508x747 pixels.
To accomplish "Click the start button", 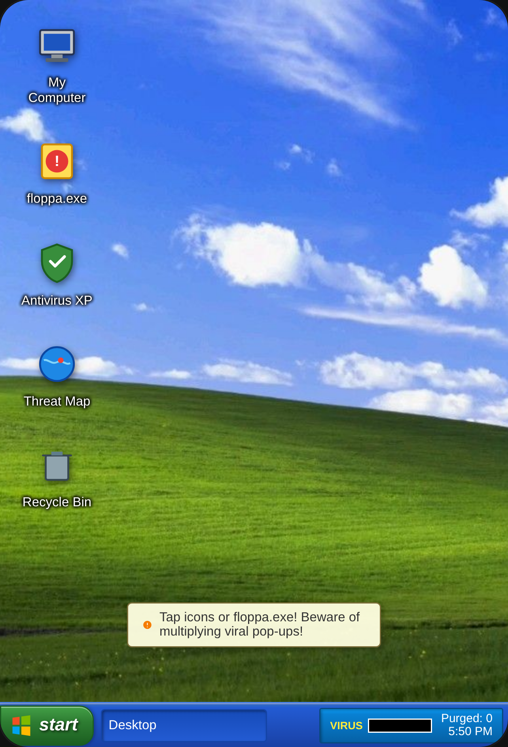I will [x=47, y=726].
